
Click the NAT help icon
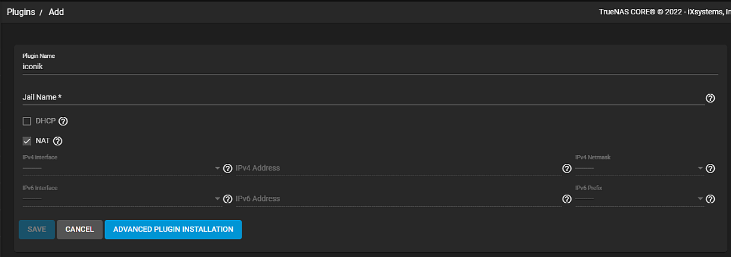58,141
